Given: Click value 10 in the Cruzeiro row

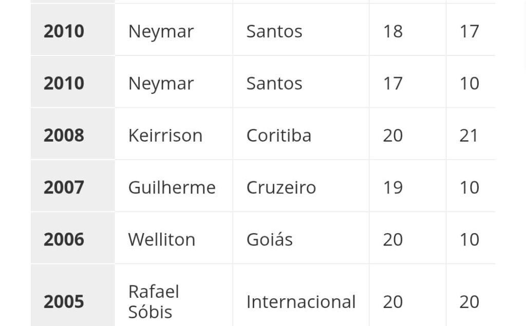Looking at the screenshot, I should tap(469, 187).
